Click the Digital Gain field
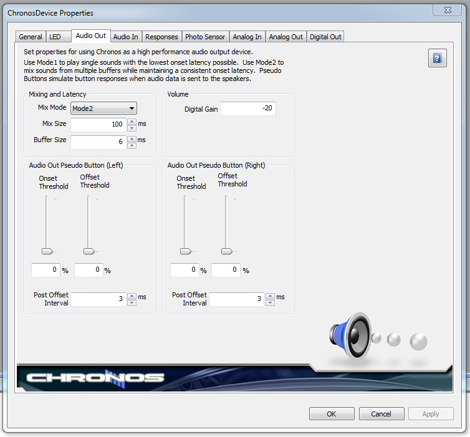This screenshot has height=437, width=470. [248, 108]
